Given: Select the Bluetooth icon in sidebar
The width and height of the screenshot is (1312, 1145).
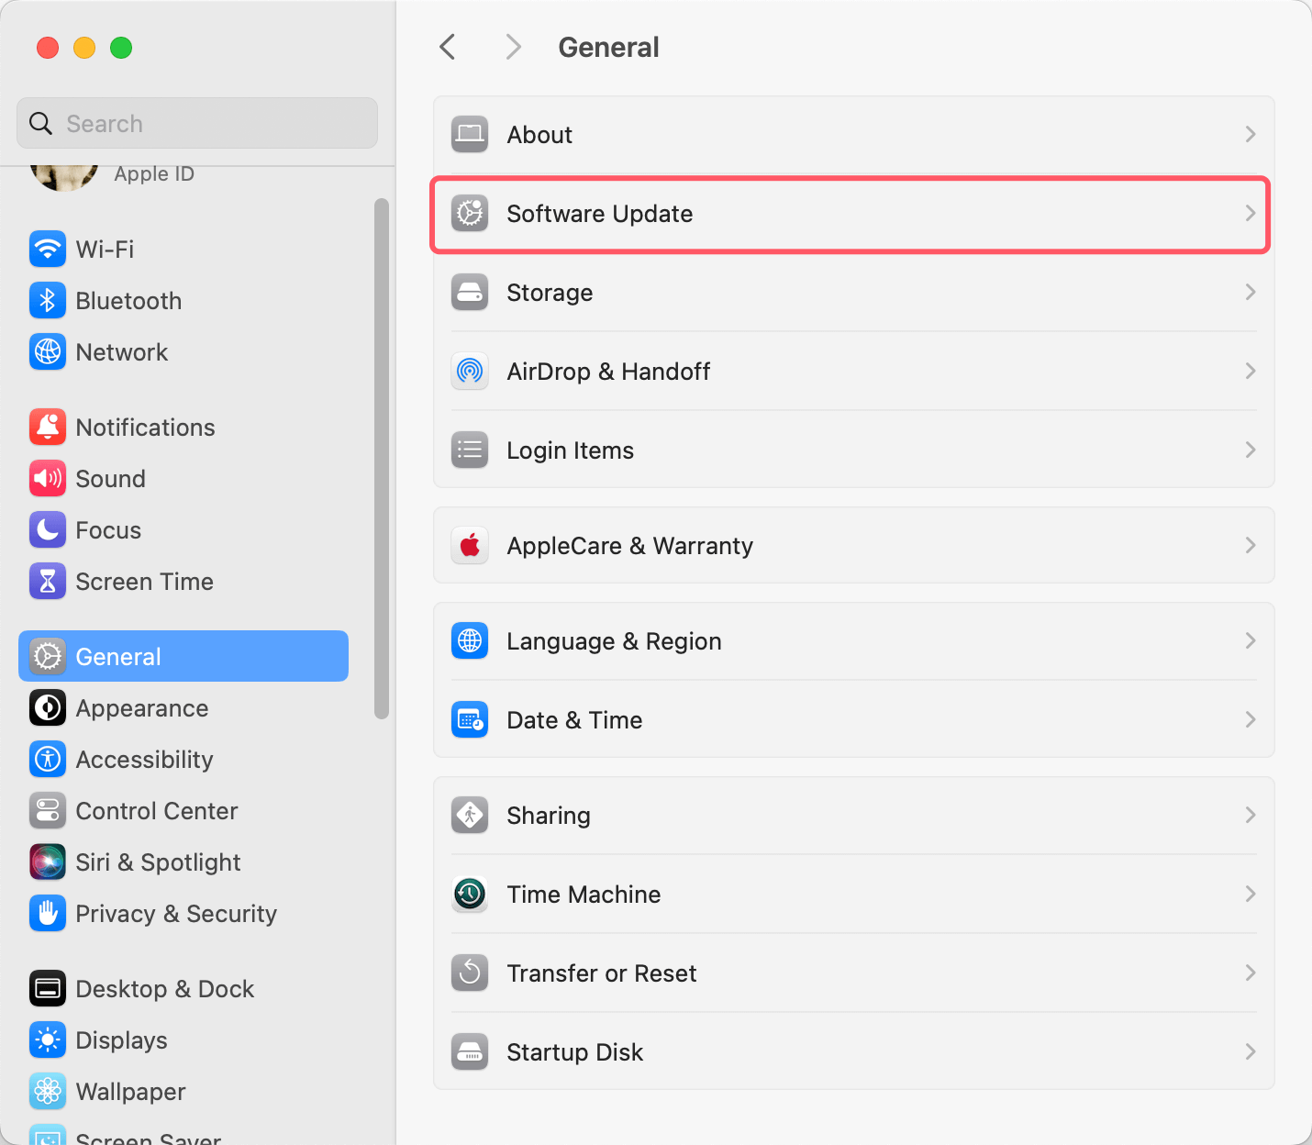Looking at the screenshot, I should coord(48,300).
